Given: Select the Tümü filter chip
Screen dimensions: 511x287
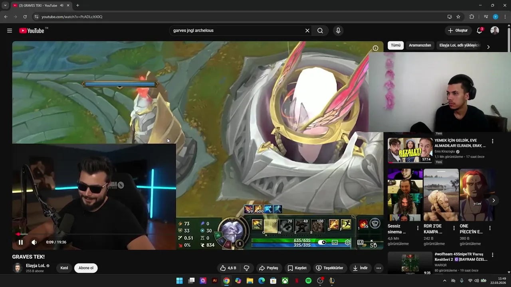Looking at the screenshot, I should 396,45.
